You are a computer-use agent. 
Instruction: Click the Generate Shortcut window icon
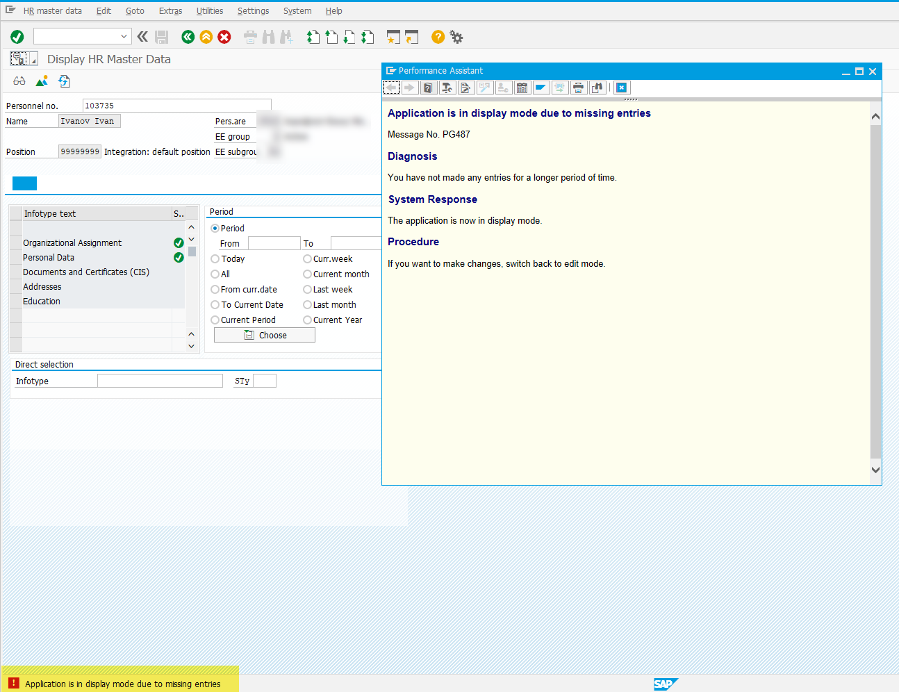click(412, 37)
